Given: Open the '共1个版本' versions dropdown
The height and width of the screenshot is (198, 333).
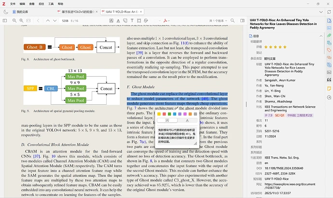Looking at the screenshot, I should click(218, 21).
